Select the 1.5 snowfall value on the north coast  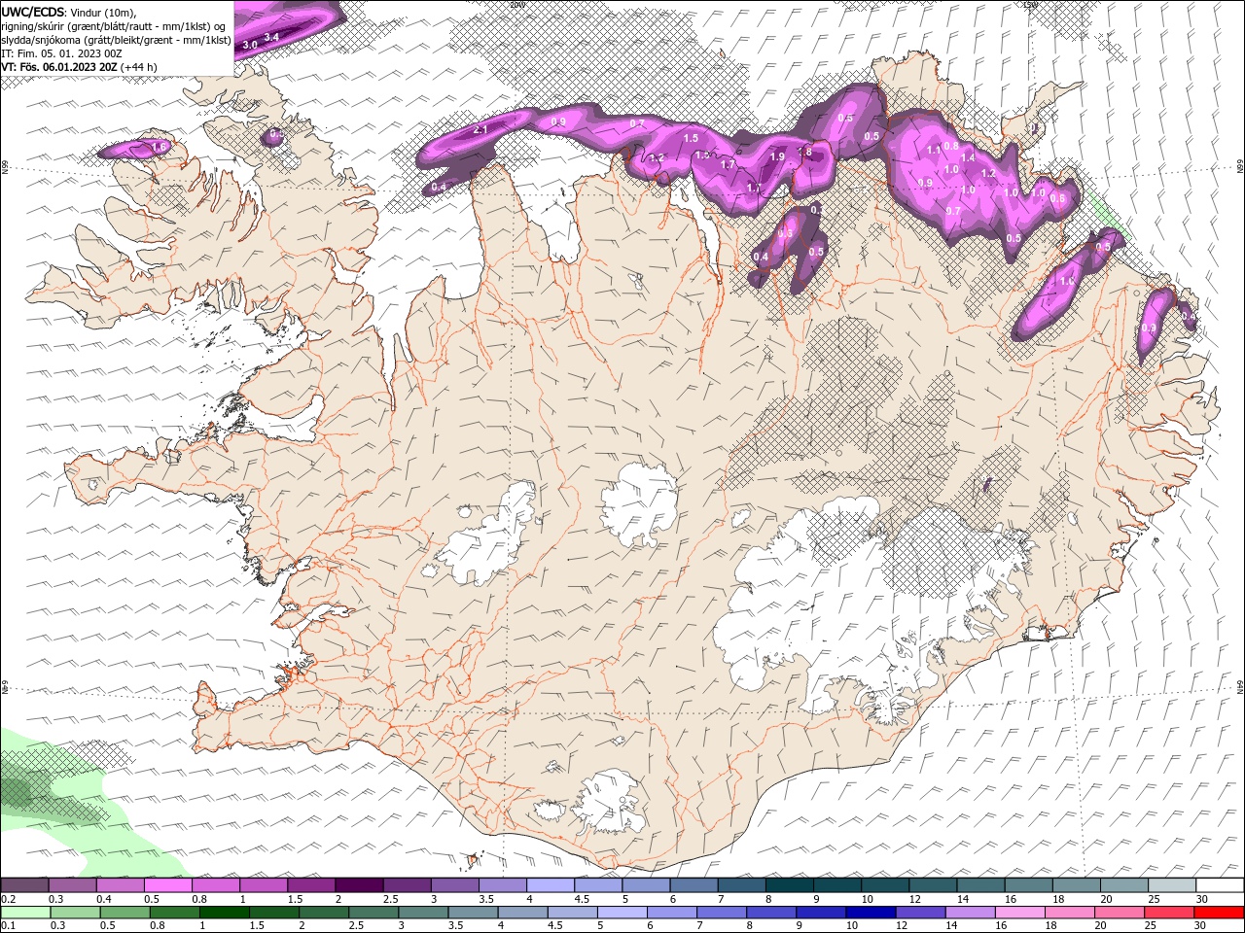coord(692,139)
